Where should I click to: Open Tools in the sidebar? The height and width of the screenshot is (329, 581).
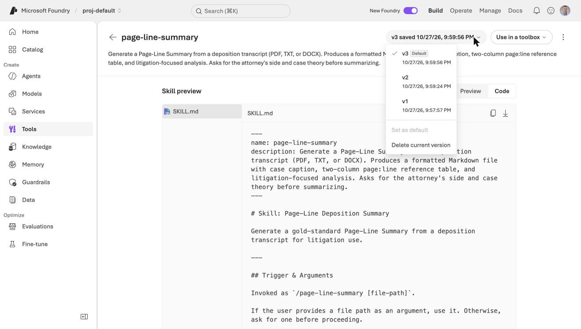click(48, 129)
